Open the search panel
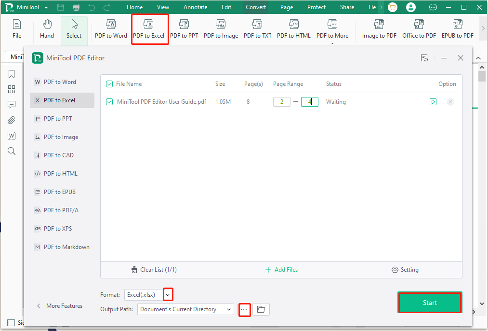 tap(12, 151)
